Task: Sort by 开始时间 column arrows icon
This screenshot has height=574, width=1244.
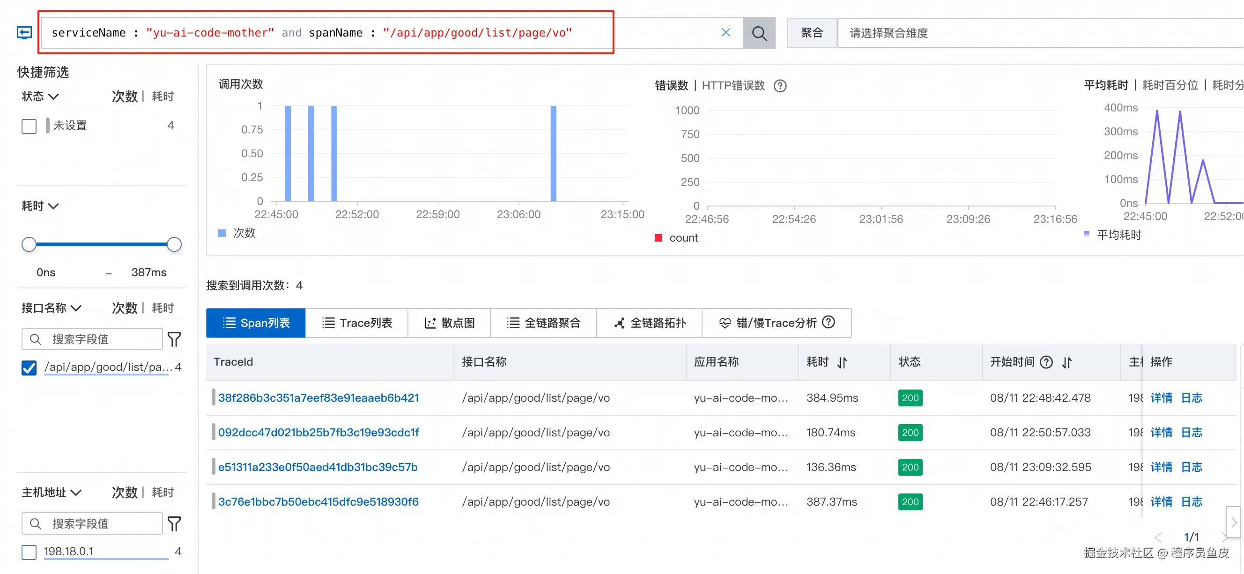Action: coord(1067,362)
